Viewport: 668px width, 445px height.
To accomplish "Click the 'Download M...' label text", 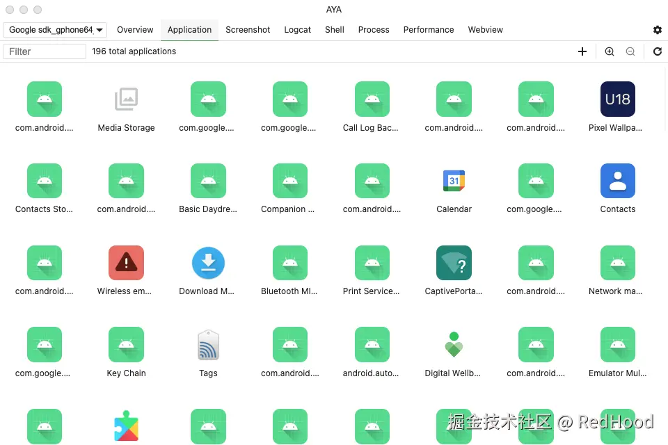I will (x=207, y=291).
